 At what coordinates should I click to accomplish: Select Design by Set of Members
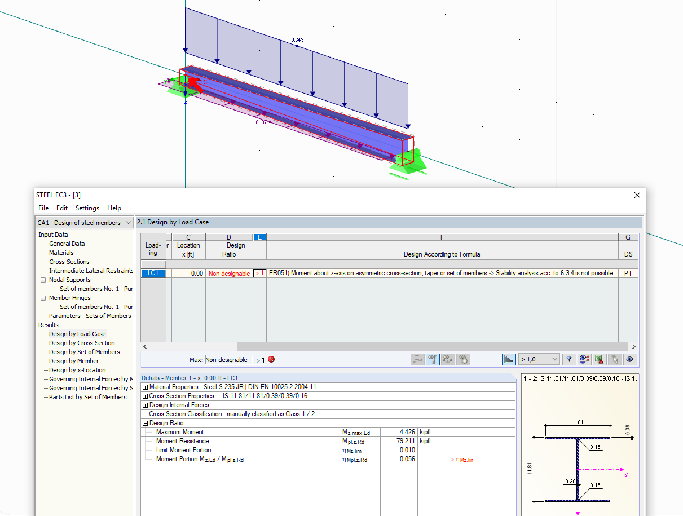(x=85, y=352)
